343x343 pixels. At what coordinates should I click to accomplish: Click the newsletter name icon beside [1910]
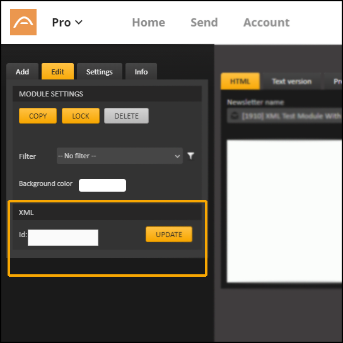[x=235, y=116]
